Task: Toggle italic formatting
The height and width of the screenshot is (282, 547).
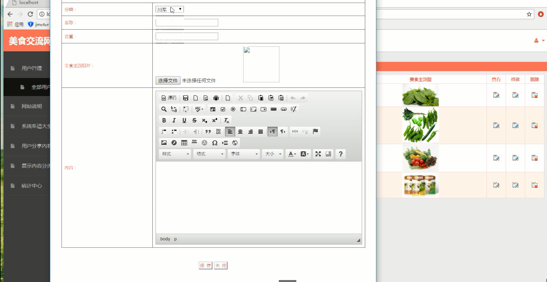Action: point(174,120)
